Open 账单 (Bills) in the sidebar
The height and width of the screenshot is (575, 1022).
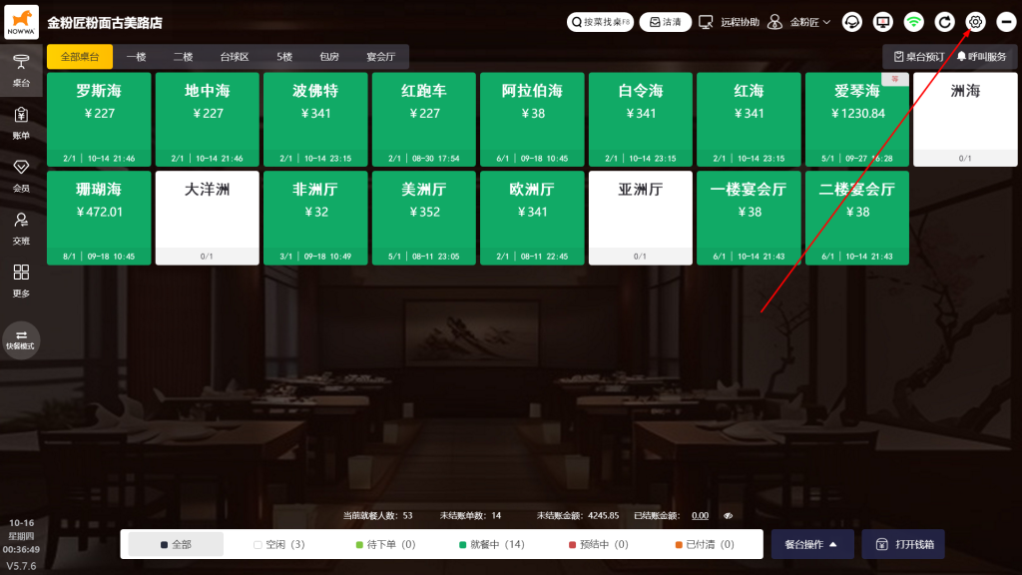[21, 122]
